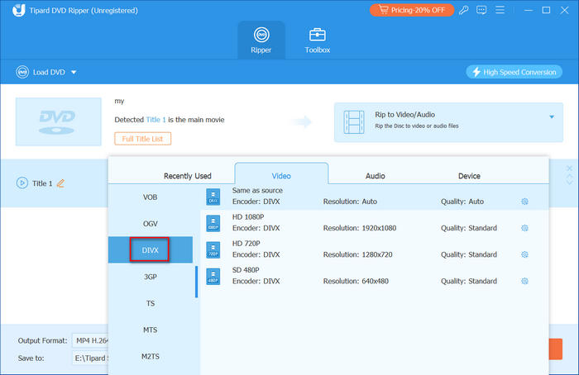The image size is (579, 375).
Task: Select the M2TS format
Action: pos(151,357)
